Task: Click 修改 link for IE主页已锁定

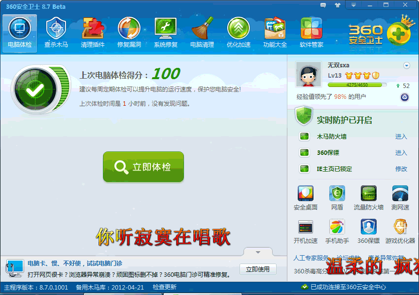Action: tap(401, 169)
